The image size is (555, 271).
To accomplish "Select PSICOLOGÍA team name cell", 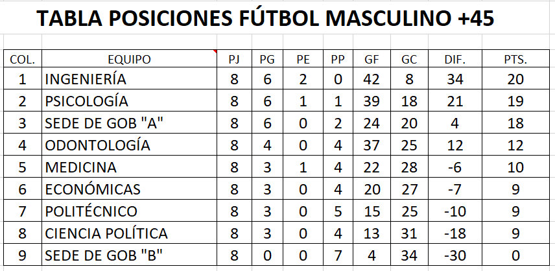I will pos(129,100).
